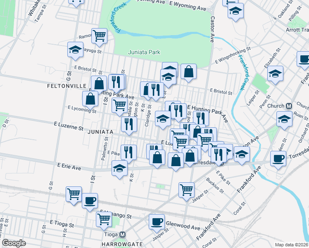The height and width of the screenshot is (248, 309).
Task: Click the Buckius St label
Action: (x=215, y=186)
